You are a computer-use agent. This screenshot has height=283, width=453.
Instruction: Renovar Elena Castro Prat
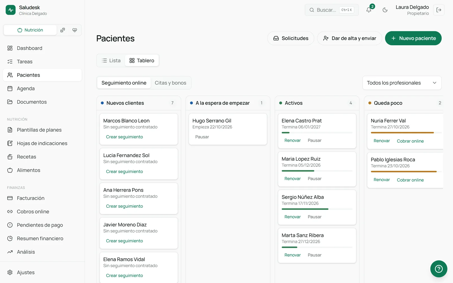292,140
